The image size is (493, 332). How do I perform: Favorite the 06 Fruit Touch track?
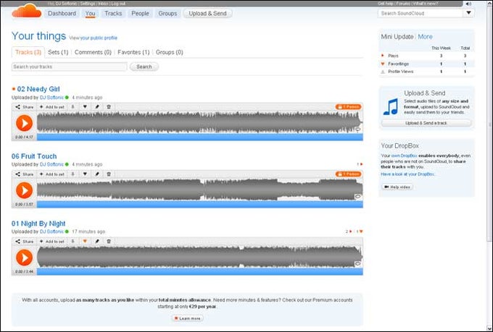pos(85,174)
